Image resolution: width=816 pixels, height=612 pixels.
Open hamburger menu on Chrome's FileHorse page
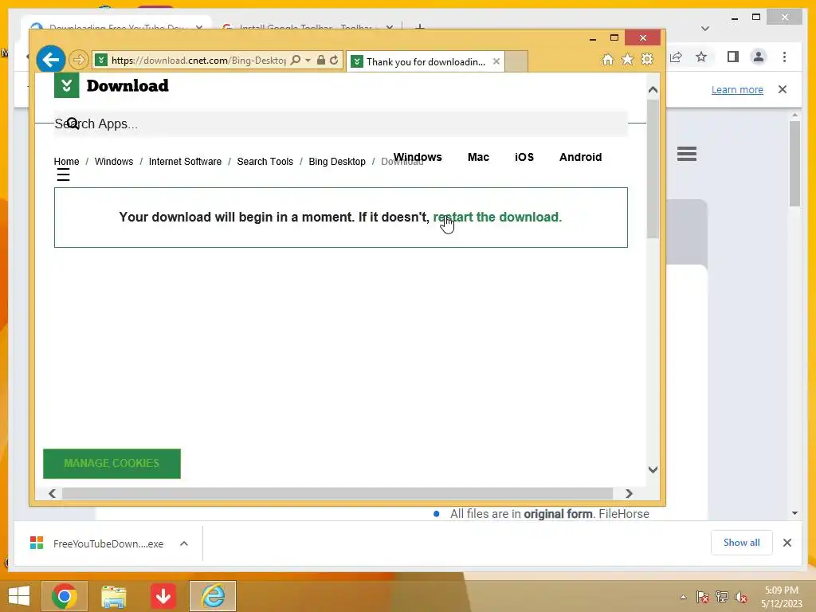[687, 154]
